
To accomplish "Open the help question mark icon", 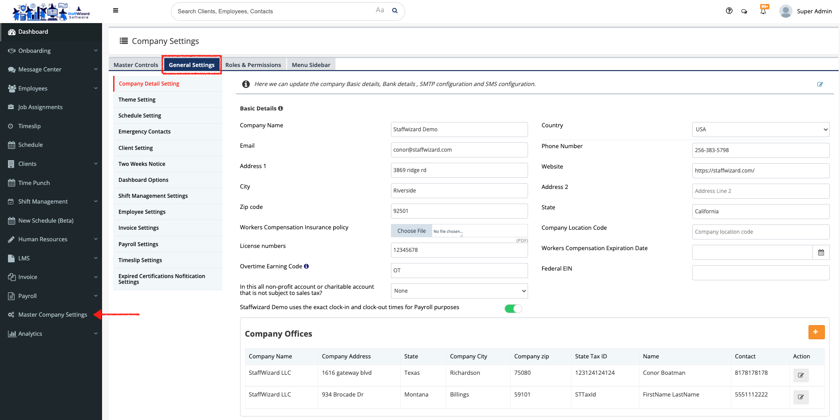I will (729, 11).
